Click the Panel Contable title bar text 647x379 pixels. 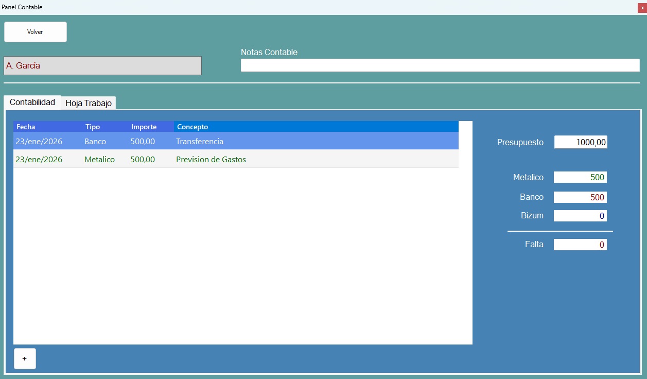click(x=22, y=7)
